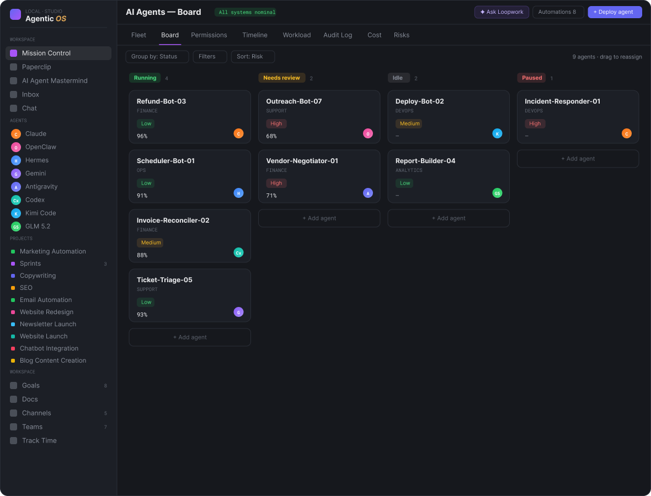Open the Docs workspace item
The width and height of the screenshot is (651, 496).
[x=58, y=399]
